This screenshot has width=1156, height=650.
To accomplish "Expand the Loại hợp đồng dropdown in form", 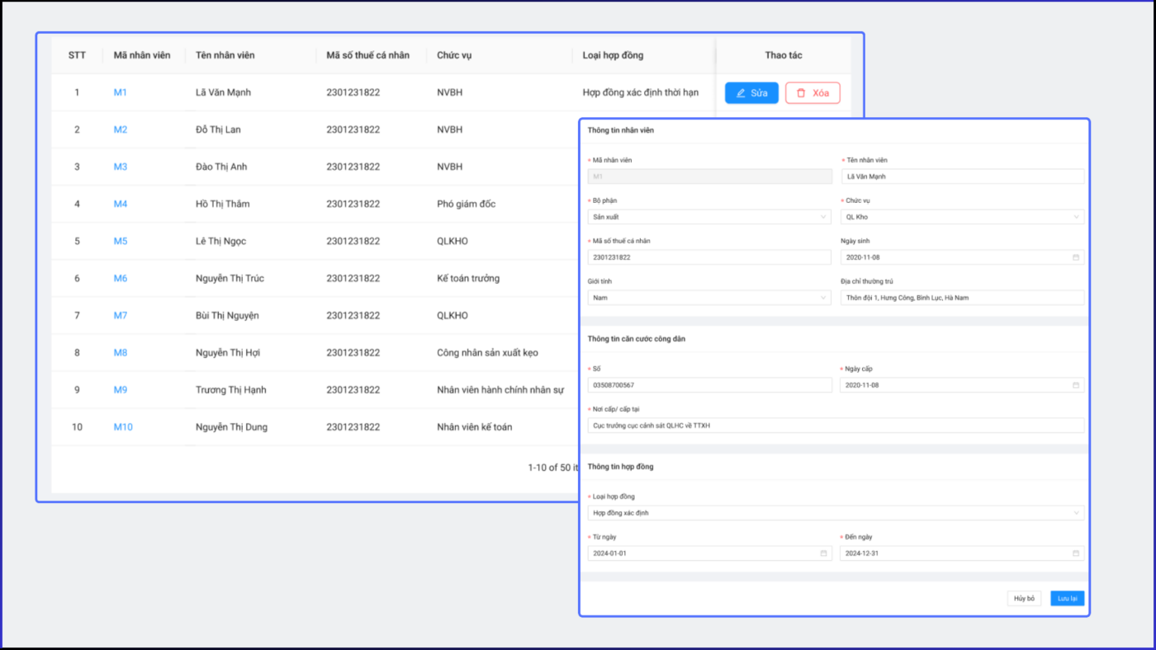I will coord(836,513).
